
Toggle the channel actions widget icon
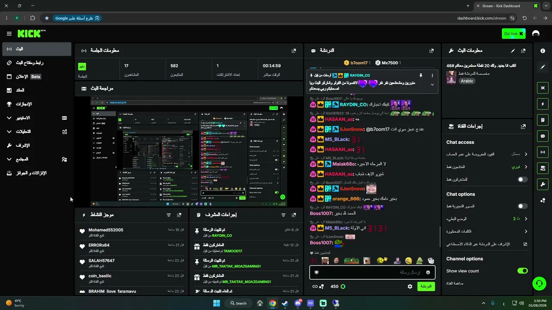point(543,168)
